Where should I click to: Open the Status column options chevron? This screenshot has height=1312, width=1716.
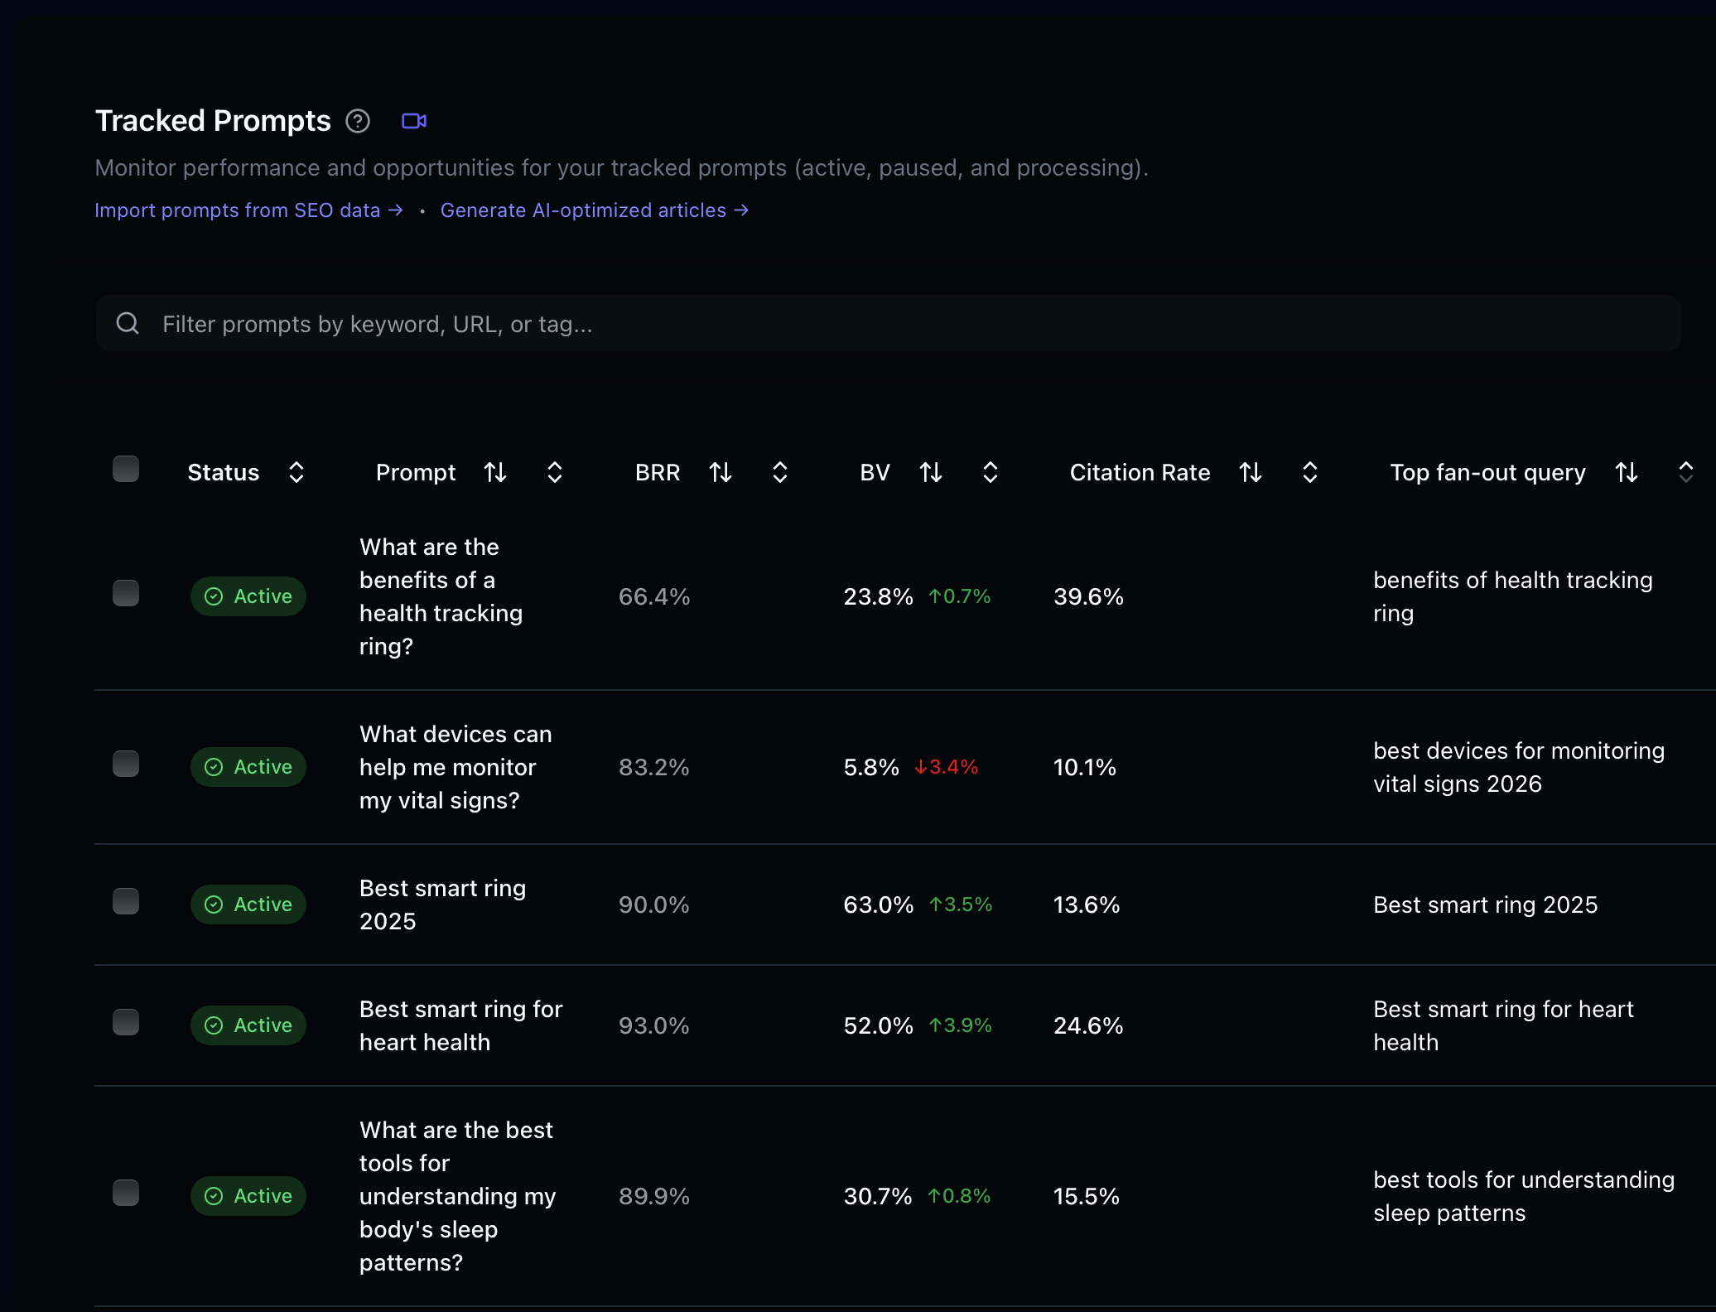(296, 472)
